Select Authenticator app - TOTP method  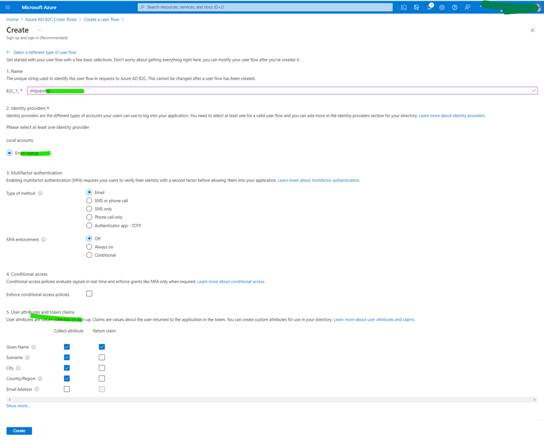[x=89, y=226]
